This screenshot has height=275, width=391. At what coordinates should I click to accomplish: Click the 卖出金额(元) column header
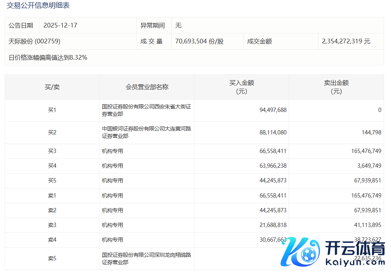click(x=336, y=87)
